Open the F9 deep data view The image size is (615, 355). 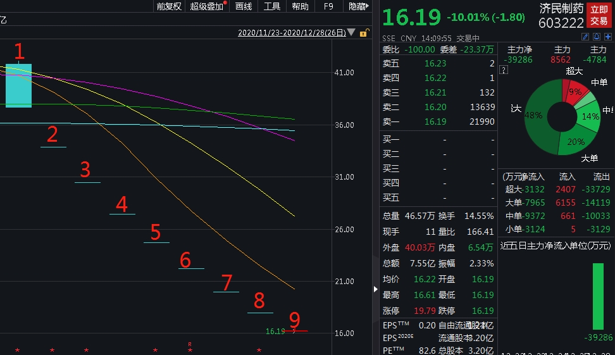pyautogui.click(x=328, y=6)
